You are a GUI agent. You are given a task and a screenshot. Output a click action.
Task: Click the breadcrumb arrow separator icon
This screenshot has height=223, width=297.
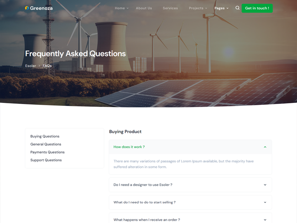coord(39,66)
